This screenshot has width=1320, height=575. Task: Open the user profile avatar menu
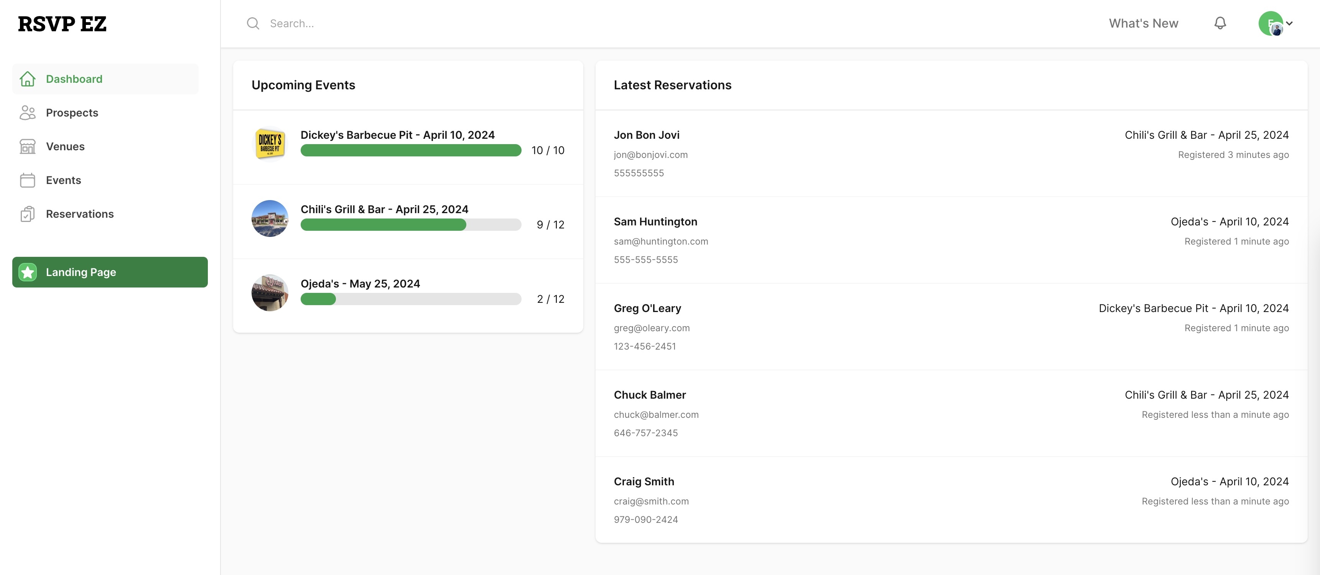click(x=1270, y=23)
